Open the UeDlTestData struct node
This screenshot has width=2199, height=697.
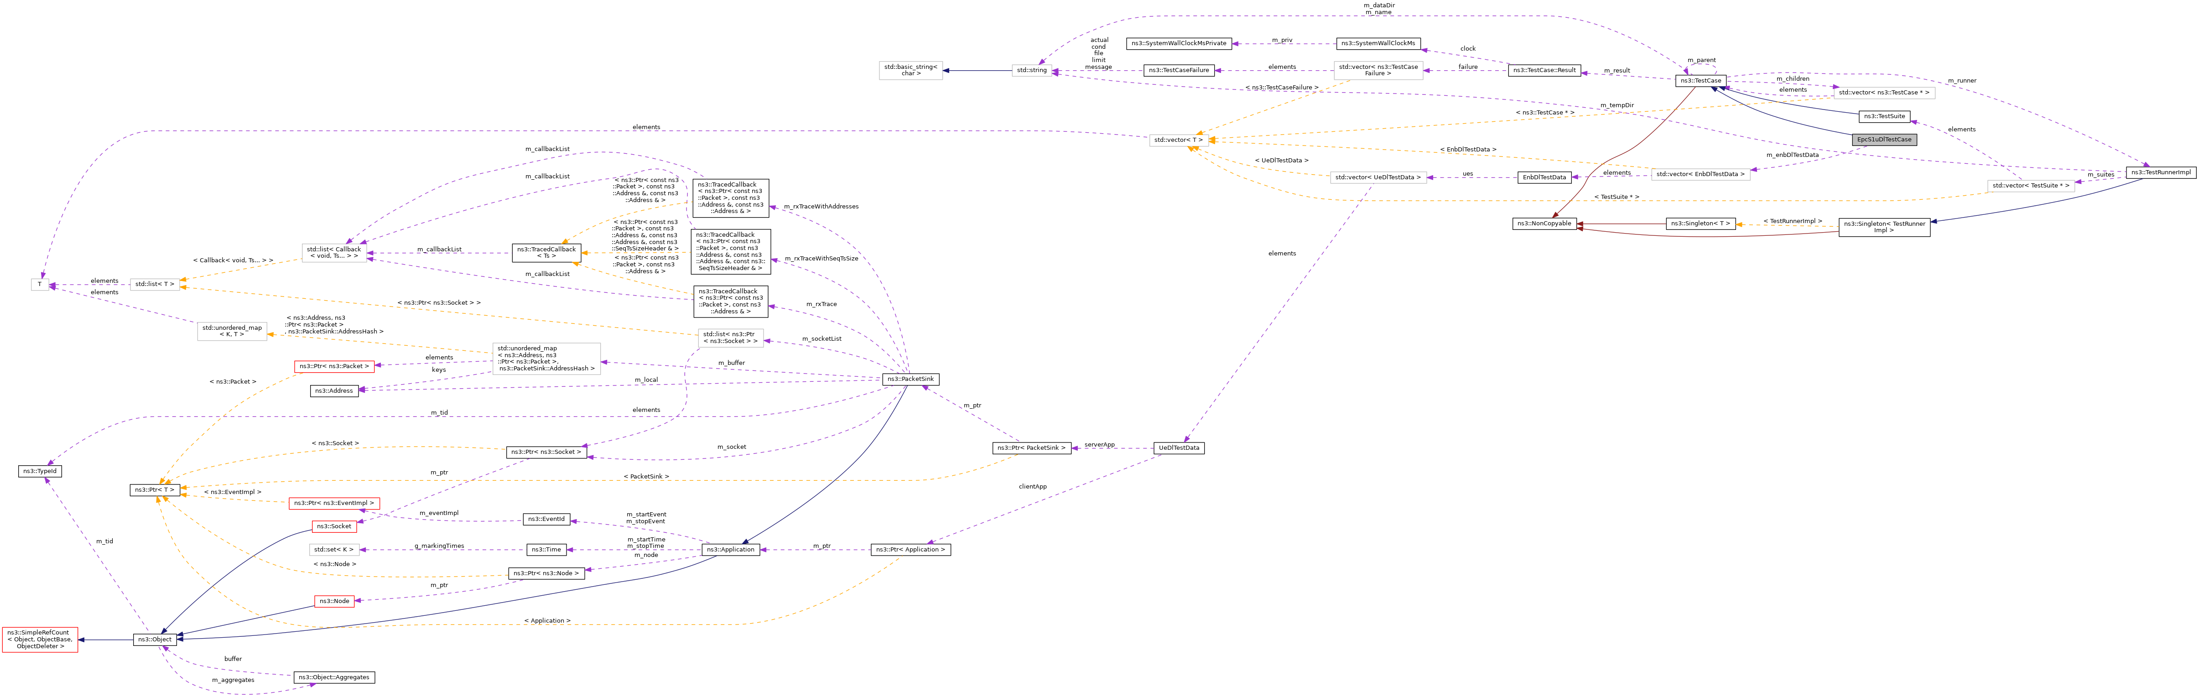tap(1179, 447)
